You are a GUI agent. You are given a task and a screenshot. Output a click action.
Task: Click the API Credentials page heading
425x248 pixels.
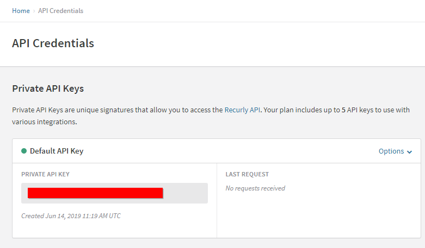[x=53, y=43]
